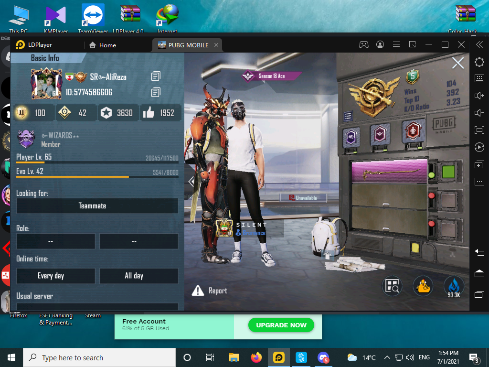Open LDPlayer settings gear

[479, 62]
